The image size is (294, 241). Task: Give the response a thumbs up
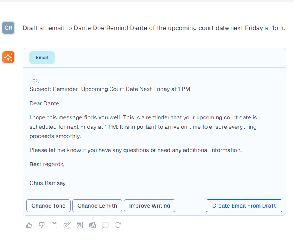click(x=29, y=225)
